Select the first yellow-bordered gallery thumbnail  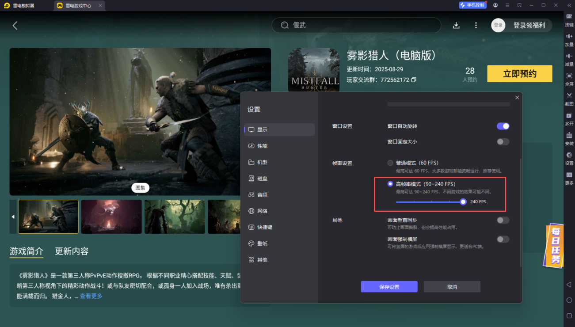[x=48, y=217]
